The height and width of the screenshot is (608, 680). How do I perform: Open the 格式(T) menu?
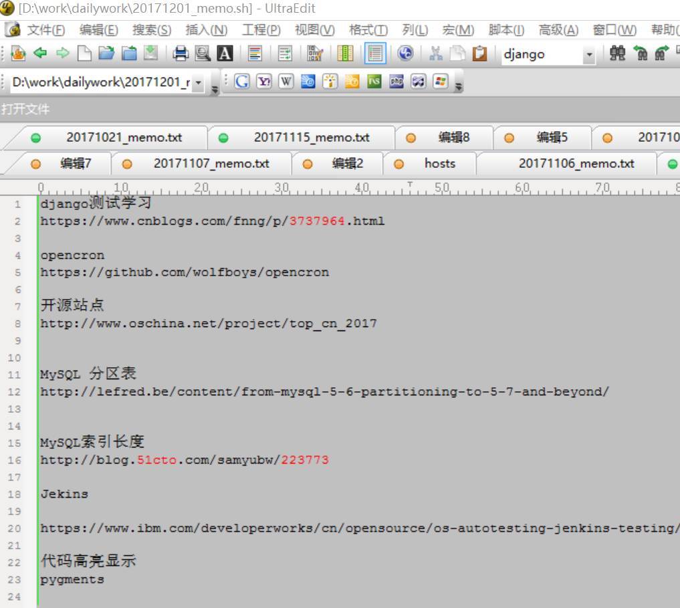click(368, 30)
